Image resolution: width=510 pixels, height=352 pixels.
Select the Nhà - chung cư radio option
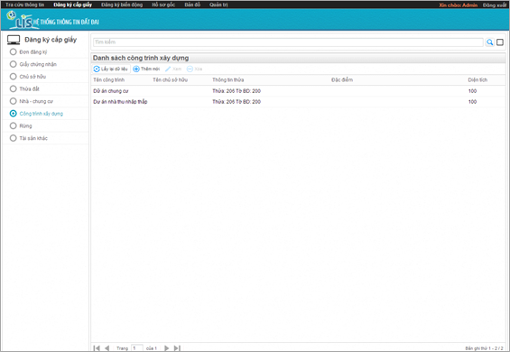click(13, 101)
